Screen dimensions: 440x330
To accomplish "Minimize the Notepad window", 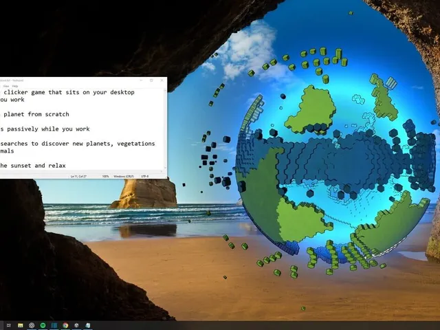I will point(141,80).
